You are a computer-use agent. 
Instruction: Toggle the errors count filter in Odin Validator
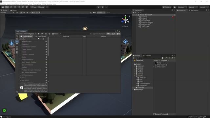(109, 34)
